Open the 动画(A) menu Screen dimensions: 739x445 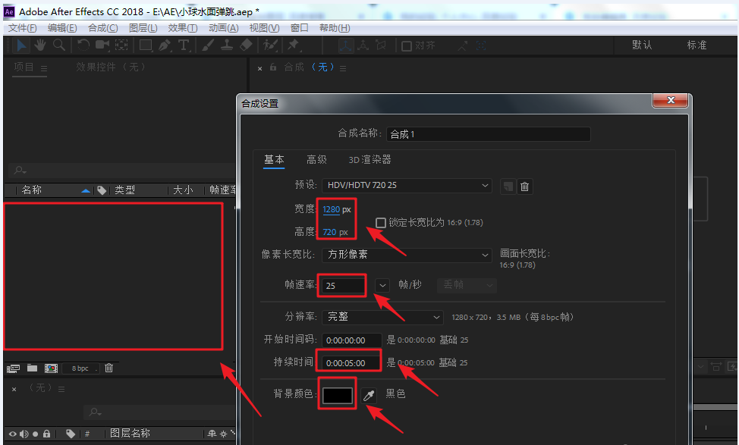tap(224, 28)
